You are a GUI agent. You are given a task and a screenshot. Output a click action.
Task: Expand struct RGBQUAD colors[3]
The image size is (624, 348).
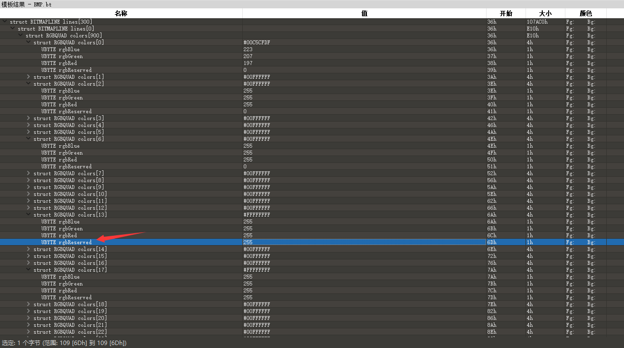pos(28,118)
